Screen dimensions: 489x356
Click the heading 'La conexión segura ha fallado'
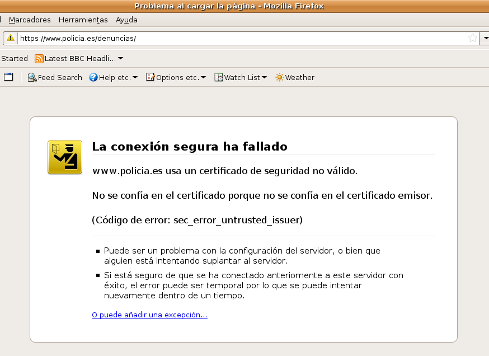pos(190,146)
